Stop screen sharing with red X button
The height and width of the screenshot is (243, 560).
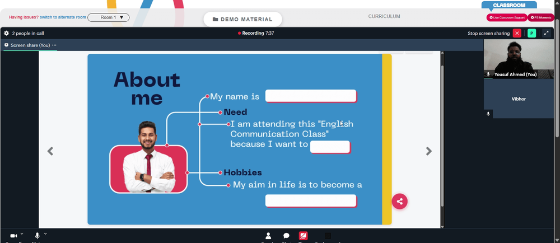point(517,33)
